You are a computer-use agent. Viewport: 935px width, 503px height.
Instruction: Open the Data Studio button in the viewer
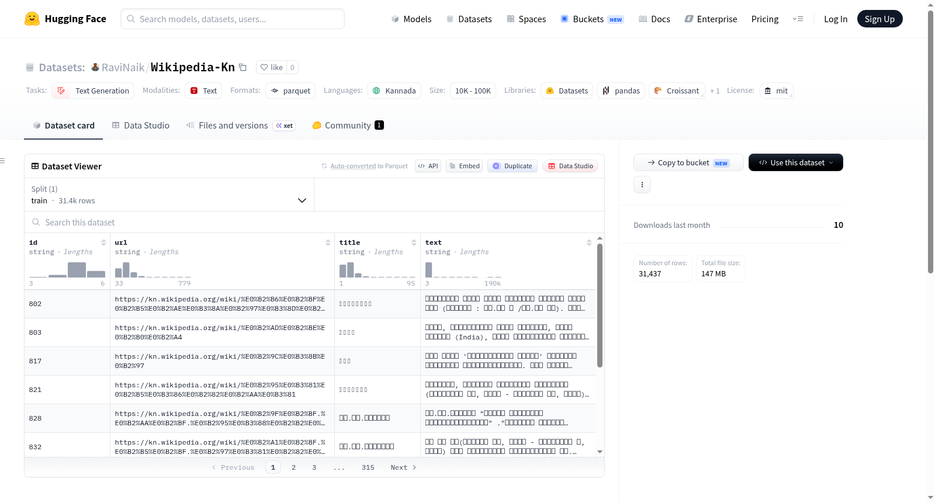pyautogui.click(x=570, y=166)
